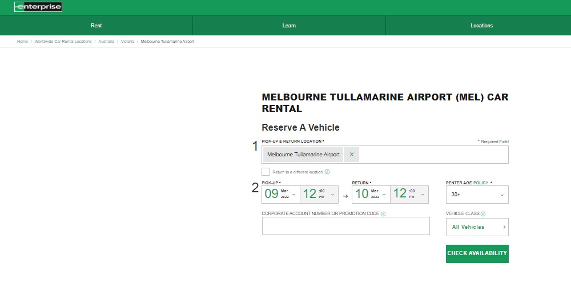
Task: Open pick-up date 09 Mar dropdown
Action: (281, 195)
